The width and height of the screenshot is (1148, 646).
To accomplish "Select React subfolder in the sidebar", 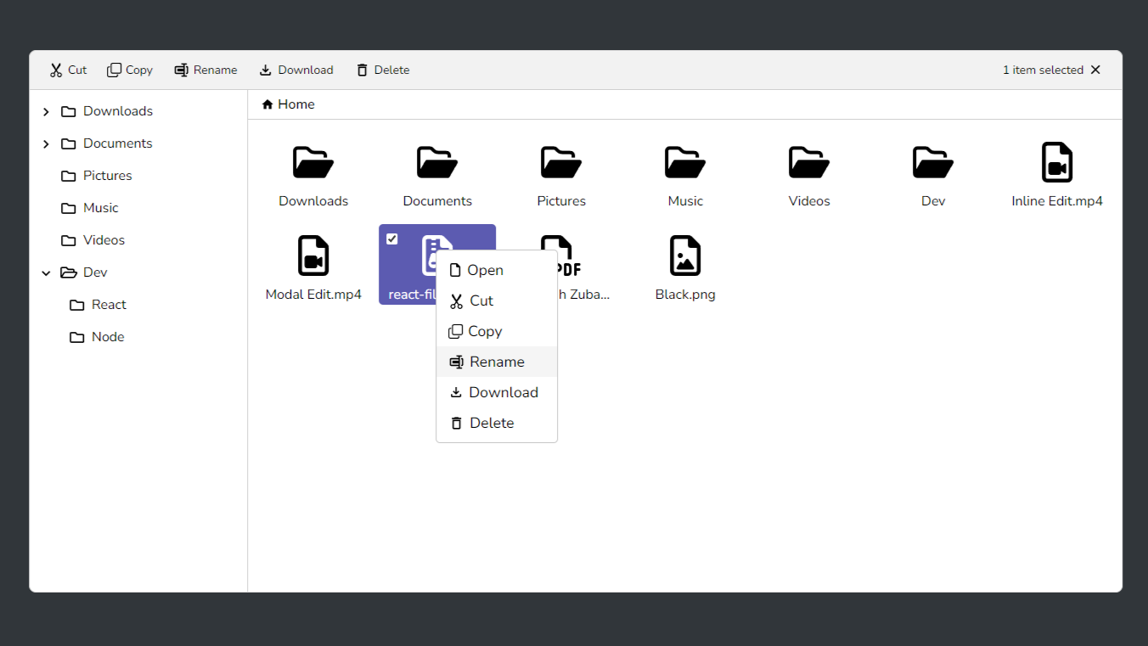I will [x=109, y=305].
